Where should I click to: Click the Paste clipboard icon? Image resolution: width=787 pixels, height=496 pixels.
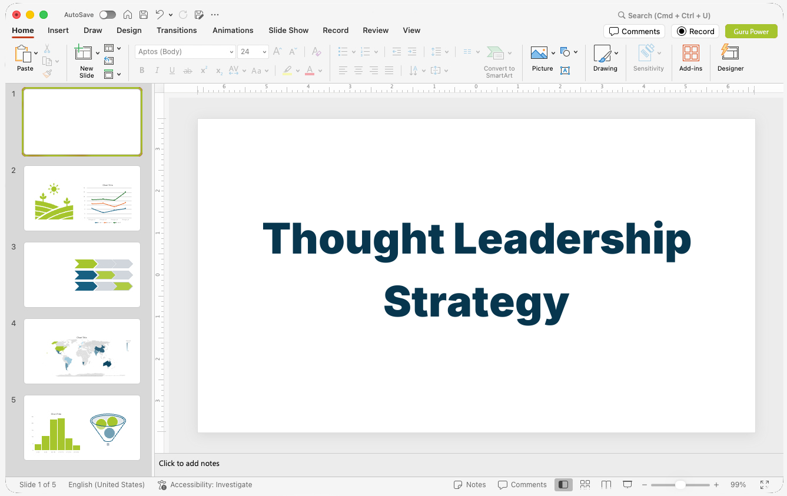click(x=23, y=54)
